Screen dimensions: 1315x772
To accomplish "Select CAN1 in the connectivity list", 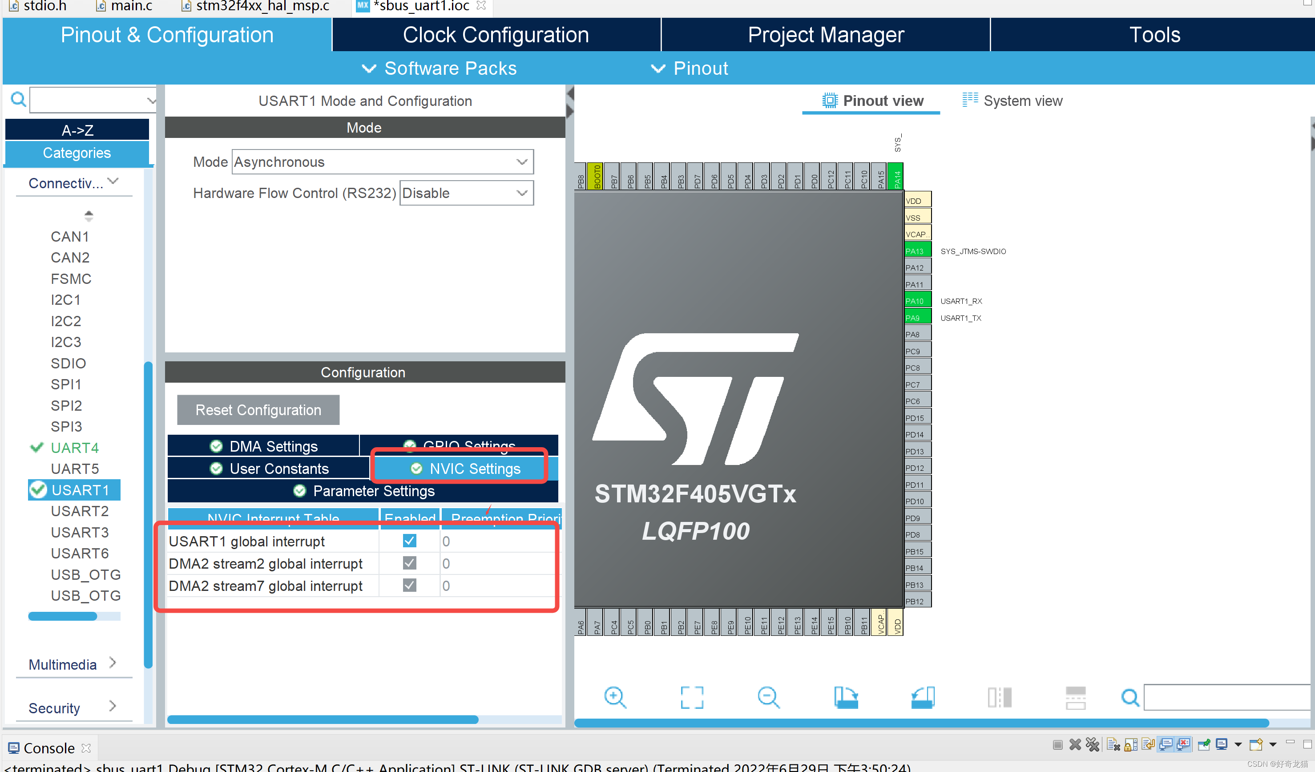I will (x=70, y=236).
